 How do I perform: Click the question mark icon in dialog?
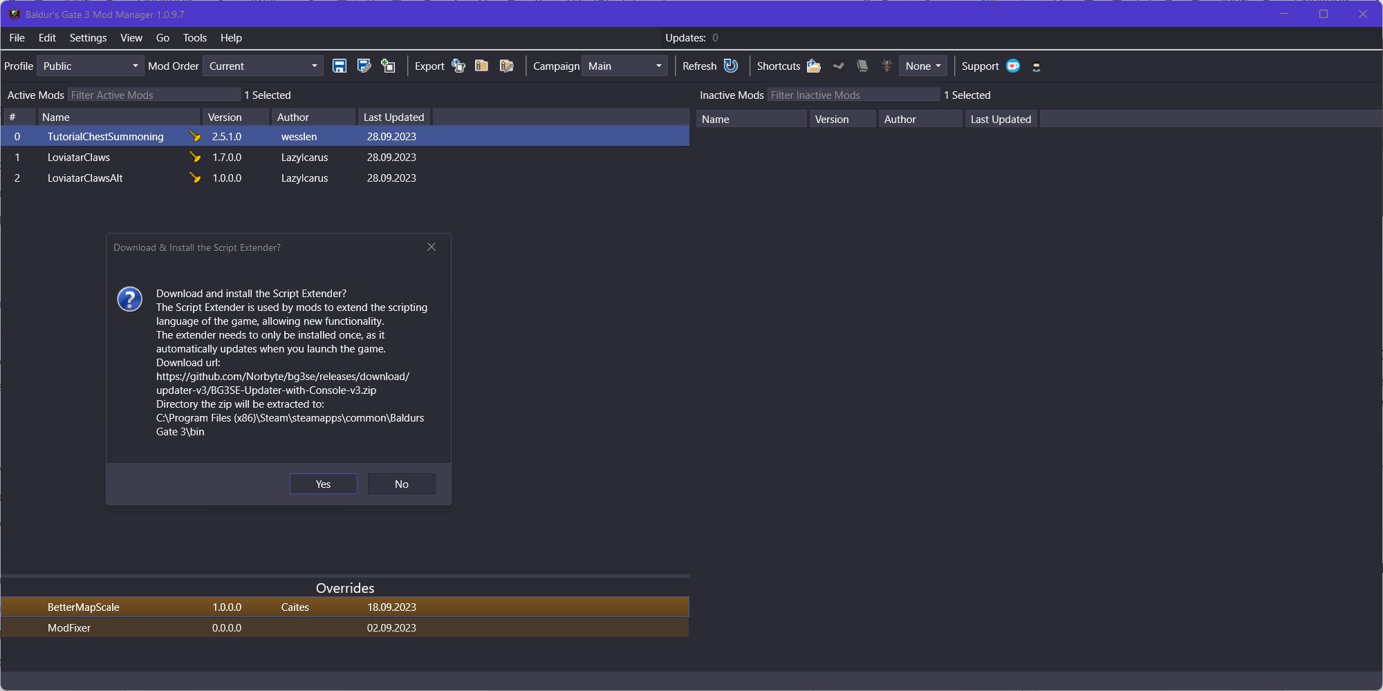129,299
